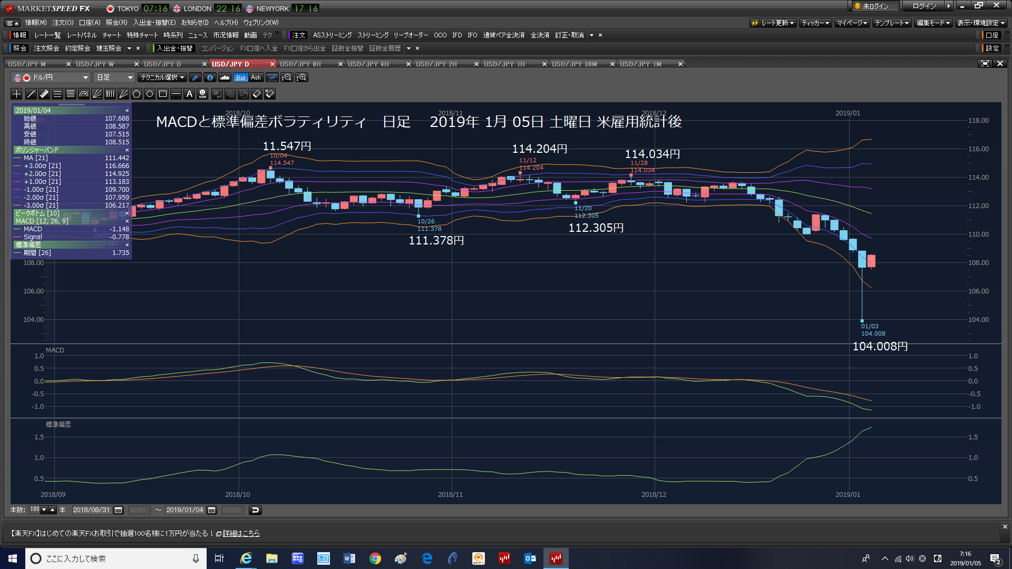Click the blue chart scale fit icon
The height and width of the screenshot is (569, 1012).
272,77
